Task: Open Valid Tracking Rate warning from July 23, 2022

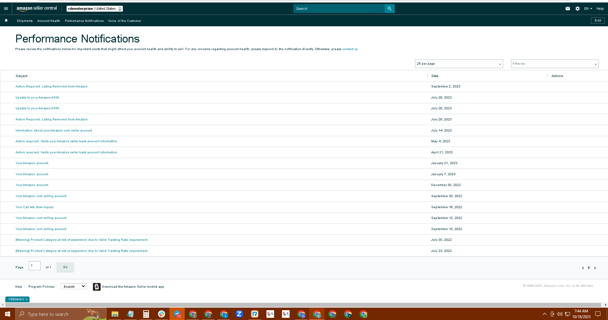Action: tap(81, 251)
